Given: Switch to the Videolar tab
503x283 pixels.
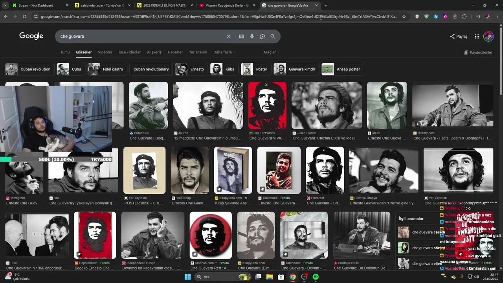Looking at the screenshot, I should pyautogui.click(x=105, y=52).
